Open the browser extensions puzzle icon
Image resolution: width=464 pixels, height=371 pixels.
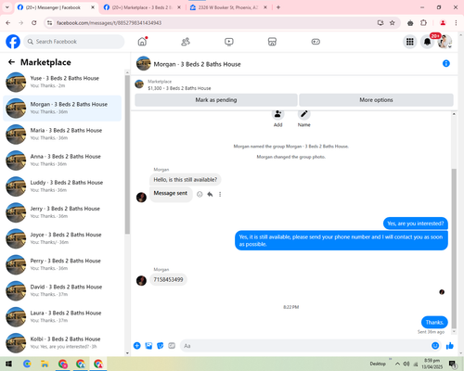423,23
